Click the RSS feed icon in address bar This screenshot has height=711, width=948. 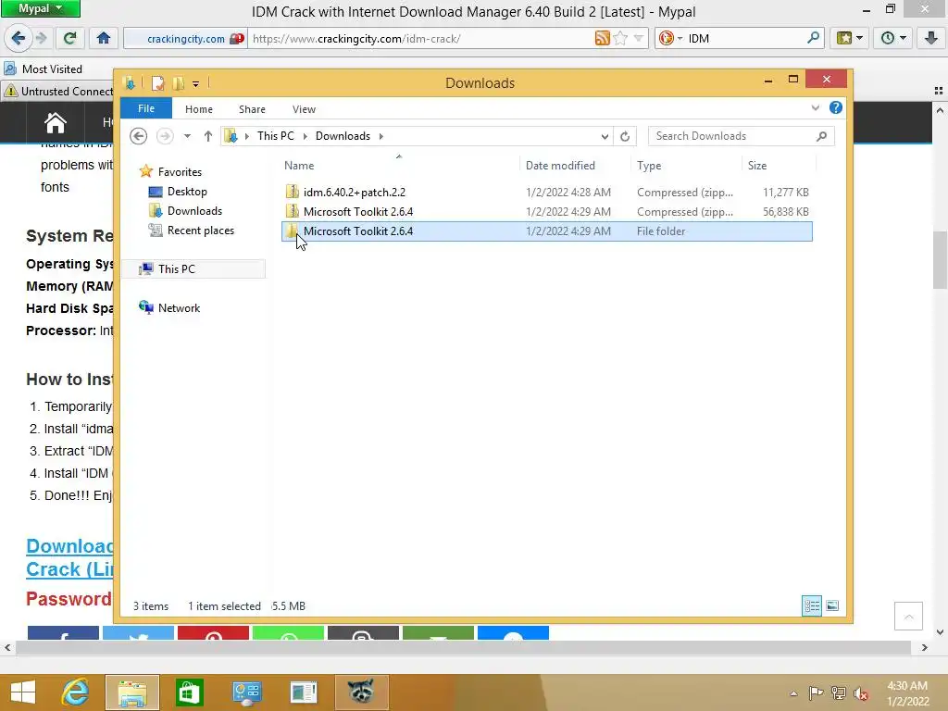(602, 39)
